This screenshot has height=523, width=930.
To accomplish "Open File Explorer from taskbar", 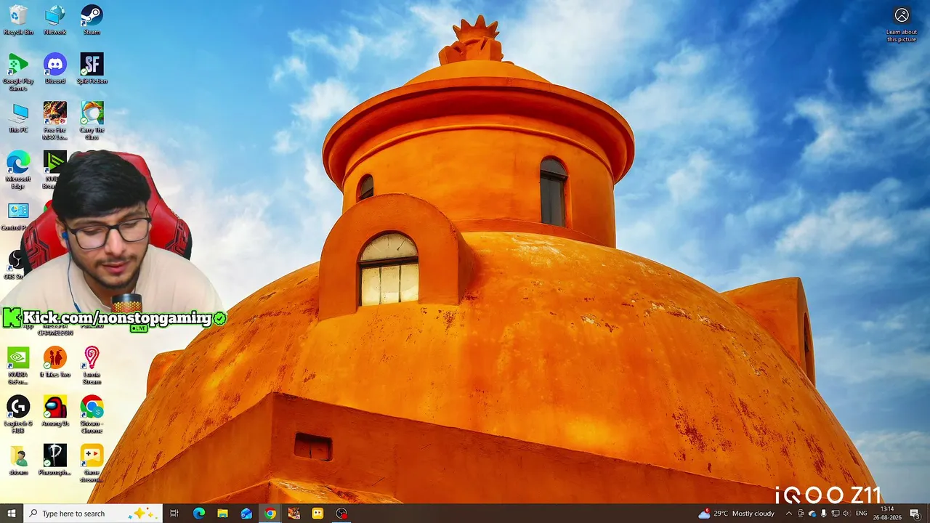I will coord(222,514).
